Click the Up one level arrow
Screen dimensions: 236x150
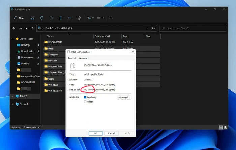[32, 28]
